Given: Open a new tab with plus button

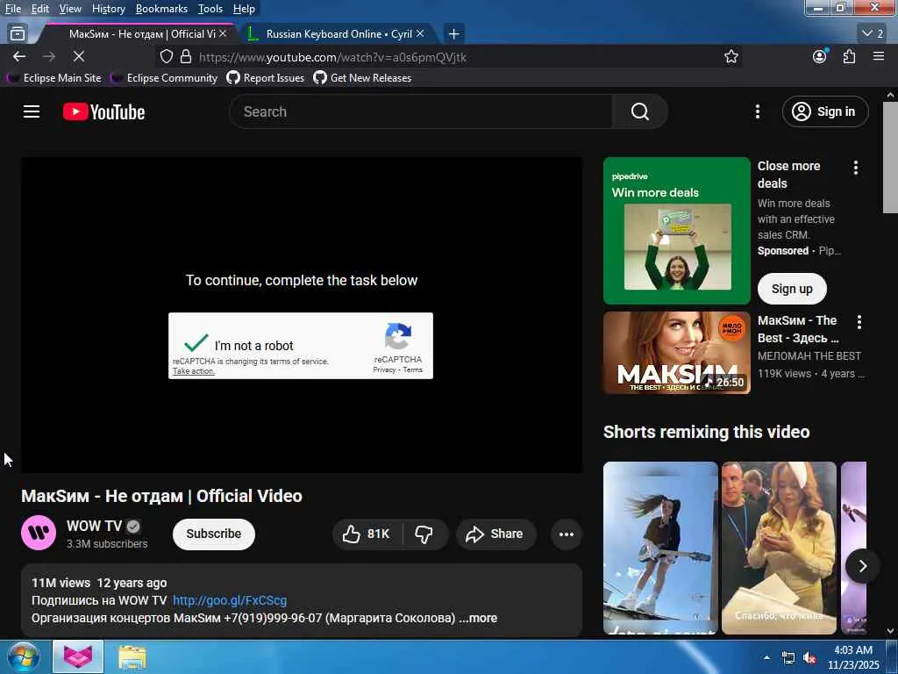Looking at the screenshot, I should (453, 34).
